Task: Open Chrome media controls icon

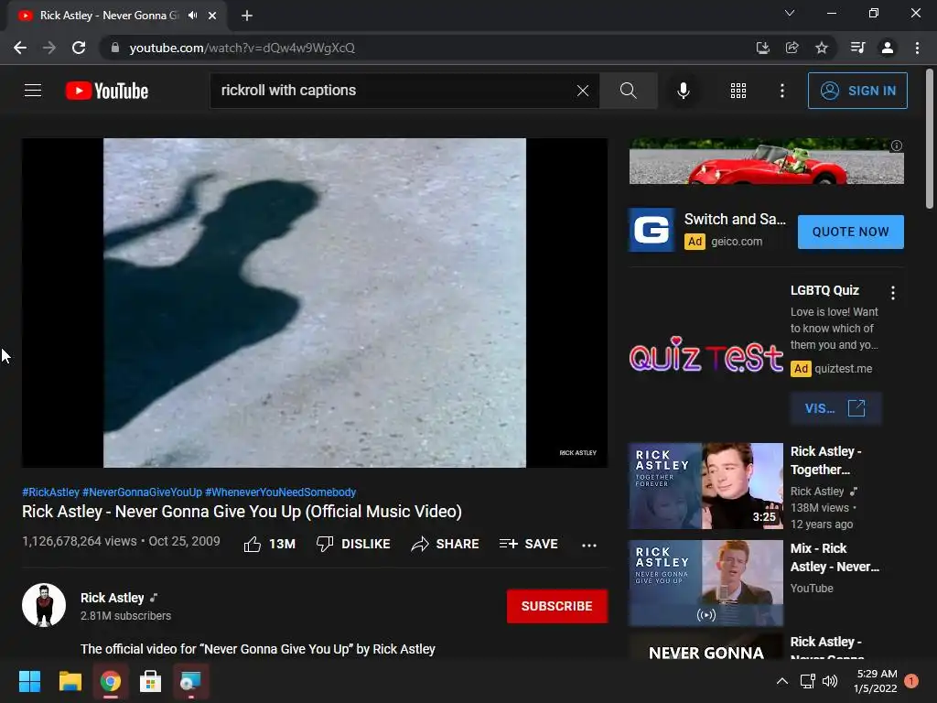Action: pyautogui.click(x=857, y=48)
